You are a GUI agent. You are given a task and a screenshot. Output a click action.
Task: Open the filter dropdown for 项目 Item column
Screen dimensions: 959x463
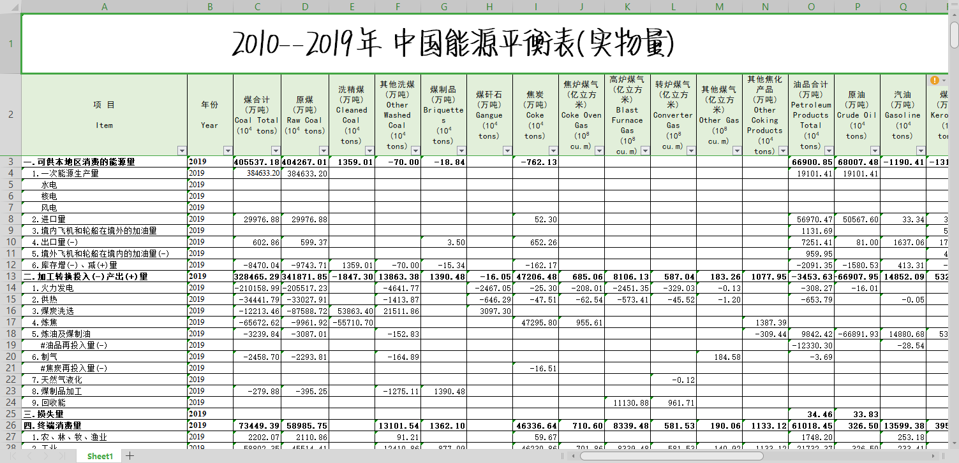[x=182, y=151]
